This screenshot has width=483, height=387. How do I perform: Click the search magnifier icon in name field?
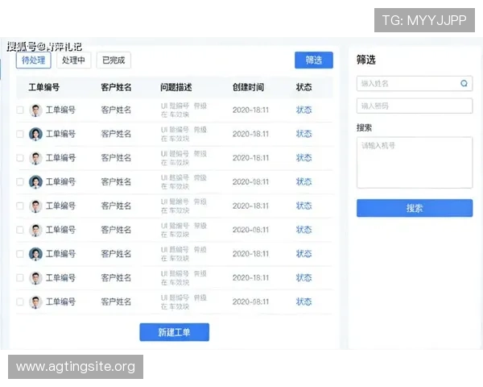pyautogui.click(x=464, y=83)
